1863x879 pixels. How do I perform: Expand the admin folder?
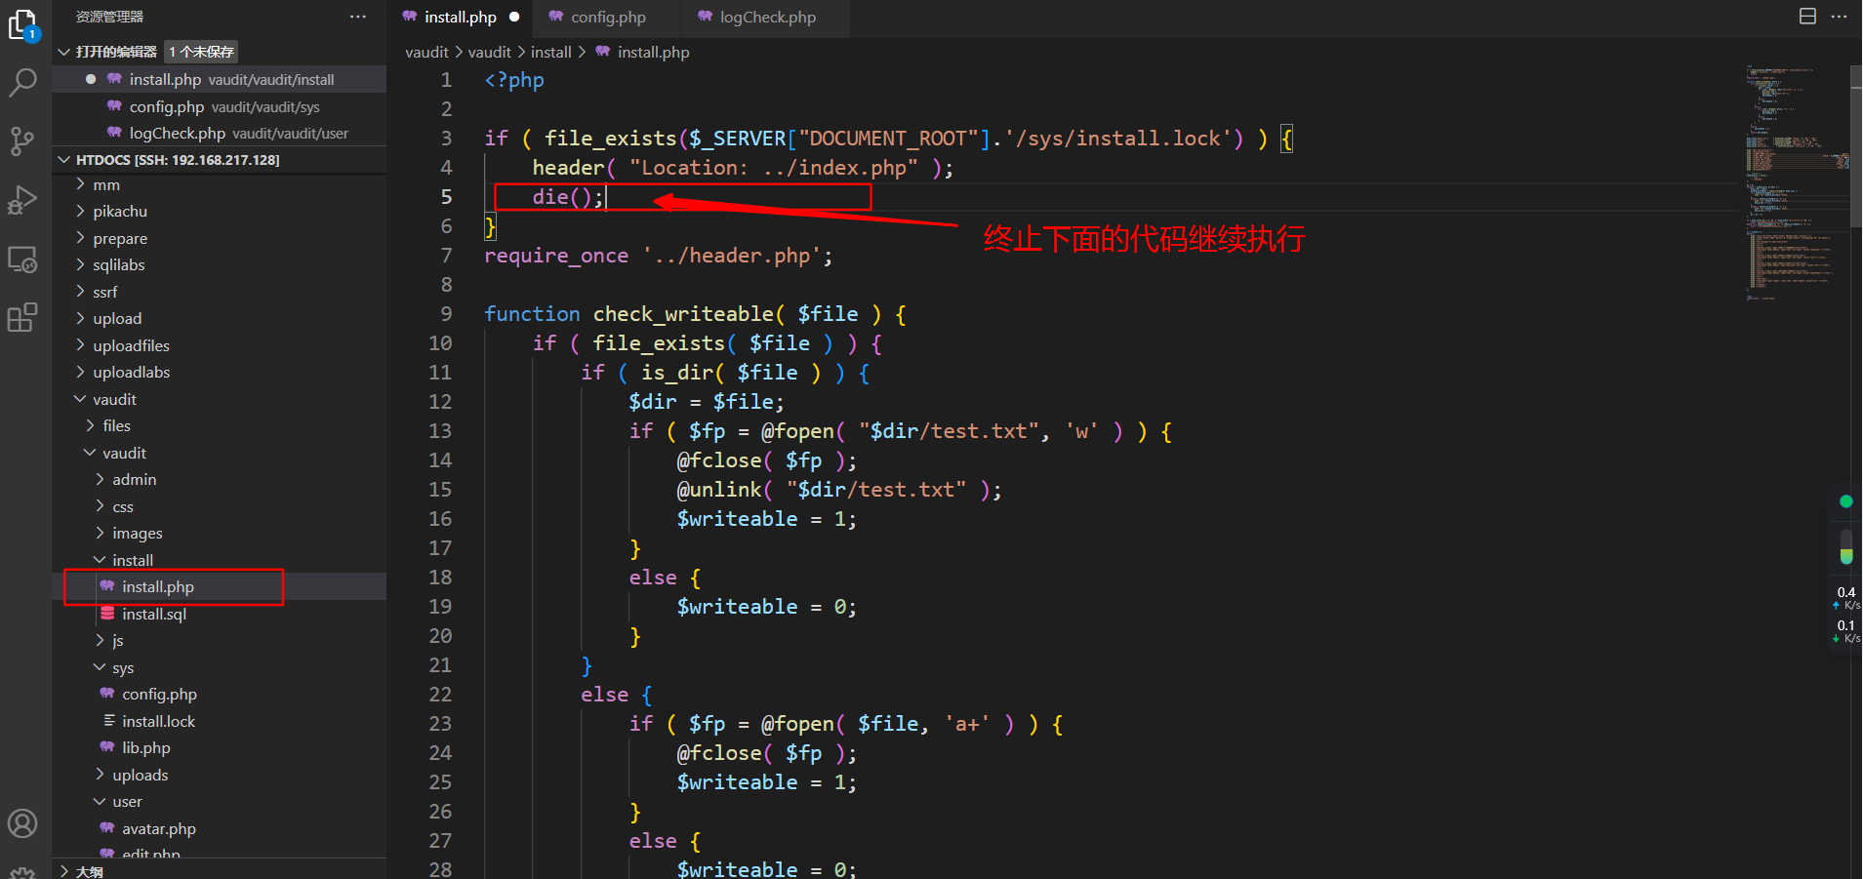coord(100,479)
